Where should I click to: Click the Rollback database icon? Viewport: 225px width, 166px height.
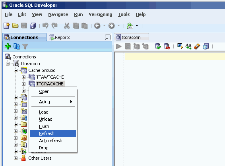coord(167,46)
